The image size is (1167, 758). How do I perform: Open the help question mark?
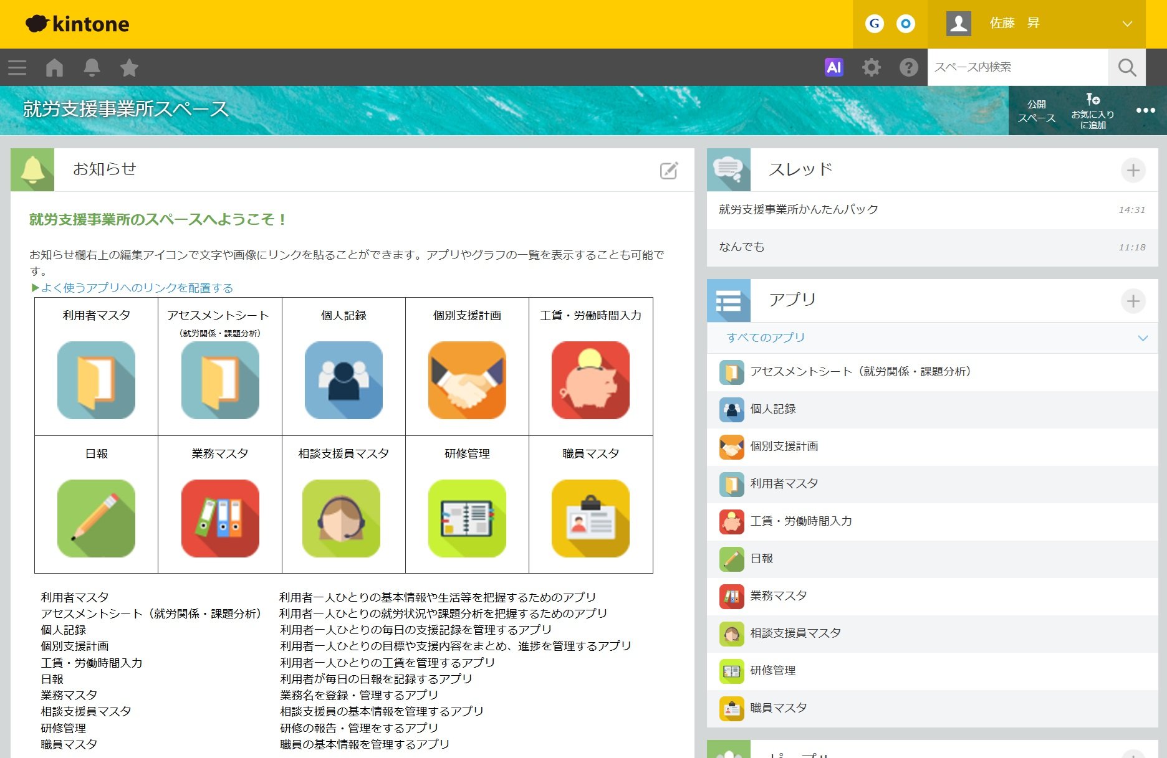pos(908,67)
